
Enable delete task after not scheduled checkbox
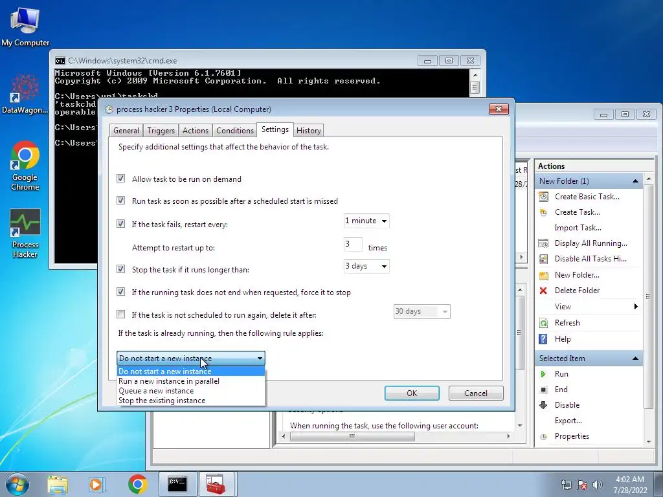[x=121, y=314]
